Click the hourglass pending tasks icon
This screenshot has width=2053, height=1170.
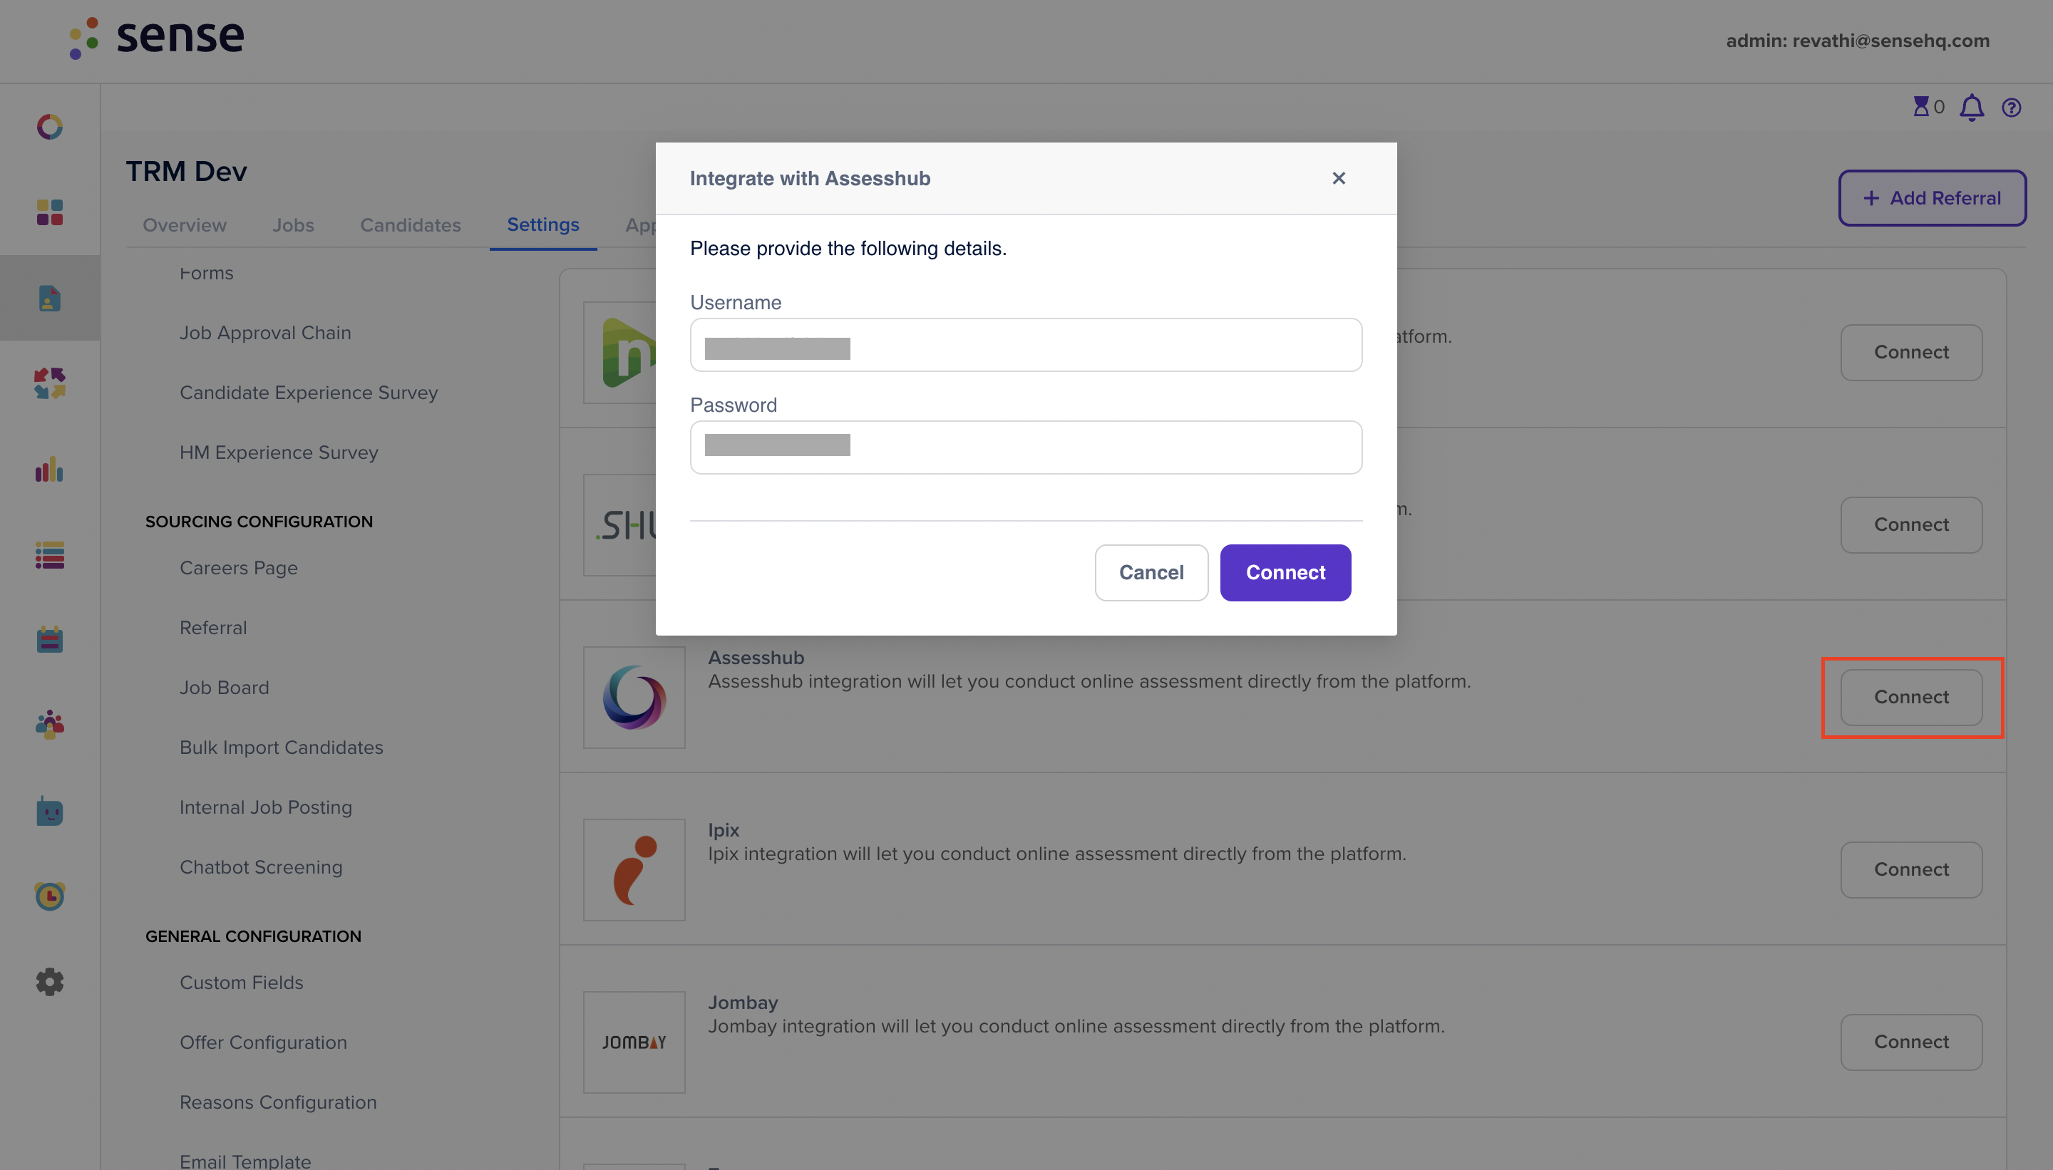point(1921,106)
